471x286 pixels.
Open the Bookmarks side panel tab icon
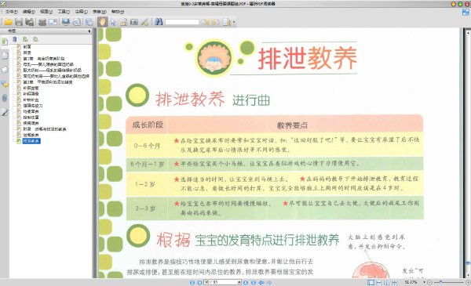coord(5,42)
